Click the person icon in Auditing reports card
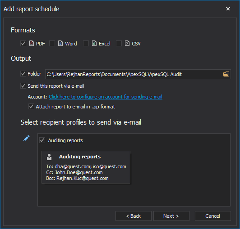 click(49, 157)
